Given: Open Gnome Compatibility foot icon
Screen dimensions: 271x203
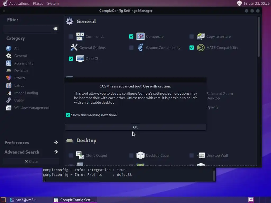Looking at the screenshot, I should tap(140, 48).
